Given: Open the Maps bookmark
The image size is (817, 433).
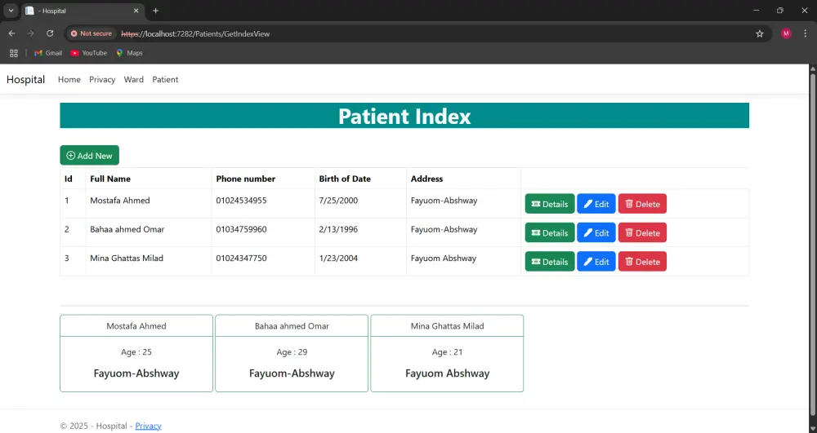Looking at the screenshot, I should click(129, 53).
